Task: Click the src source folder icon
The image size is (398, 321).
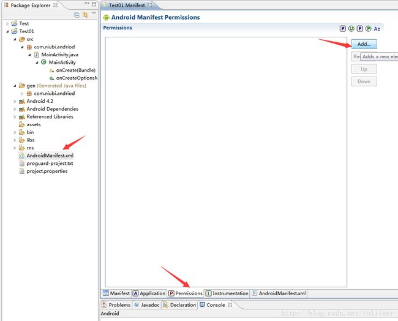Action: [x=22, y=39]
